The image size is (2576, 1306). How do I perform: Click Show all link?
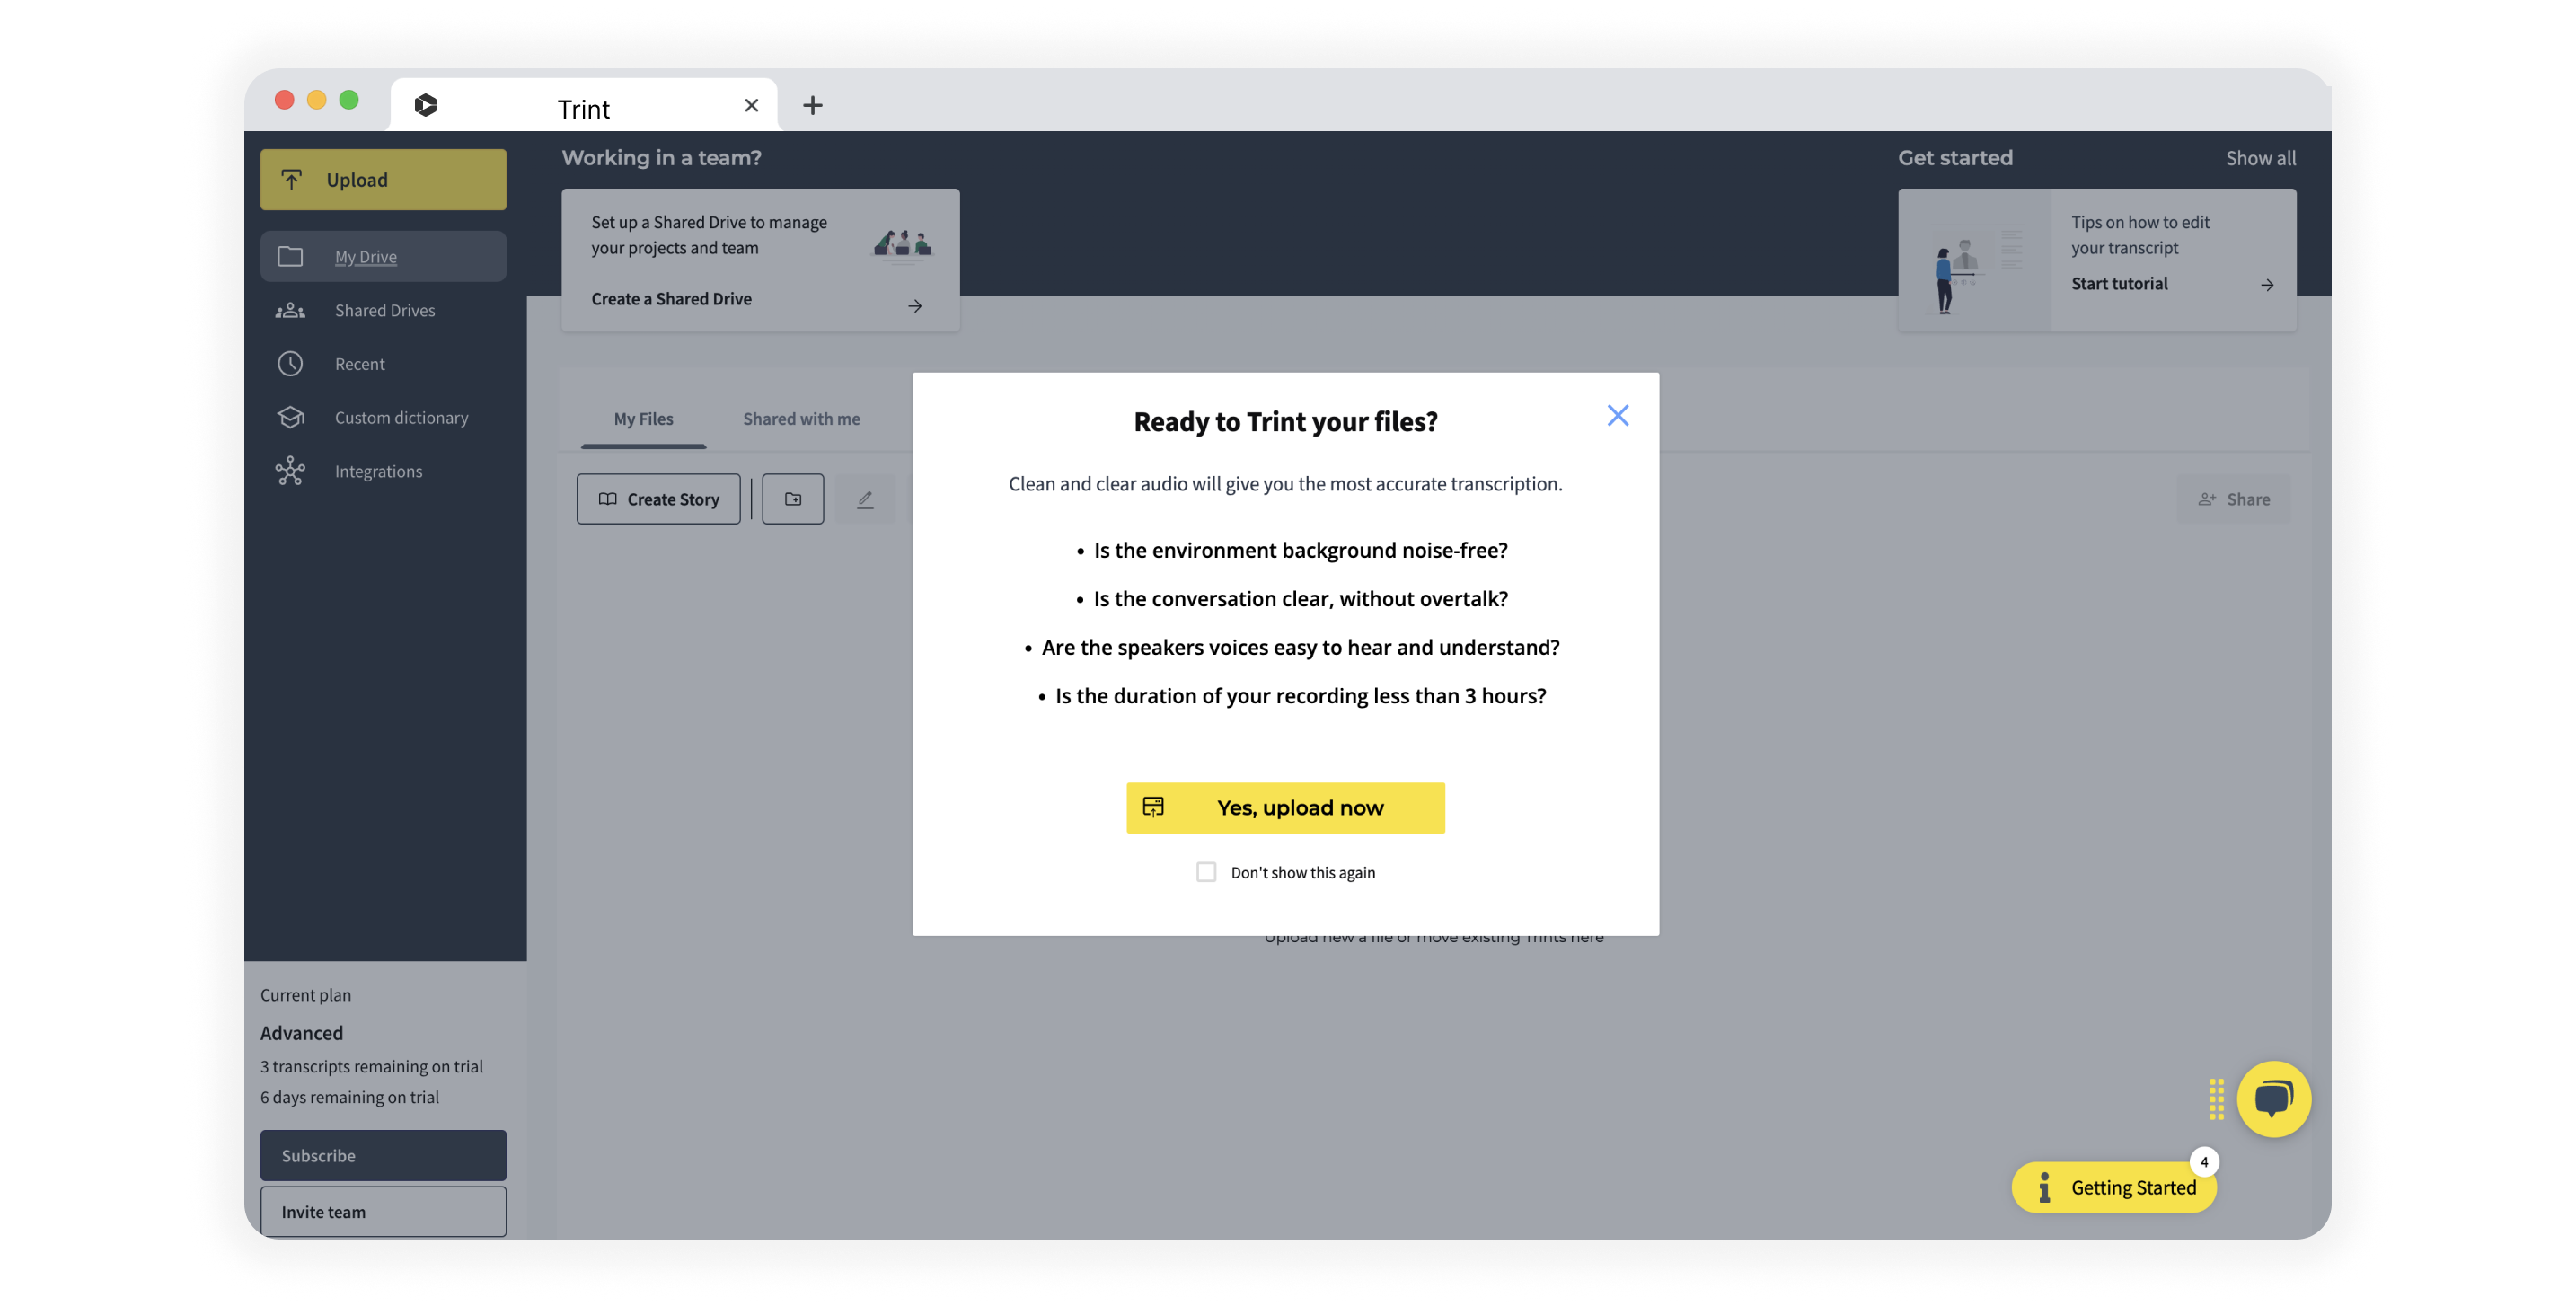pyautogui.click(x=2259, y=158)
